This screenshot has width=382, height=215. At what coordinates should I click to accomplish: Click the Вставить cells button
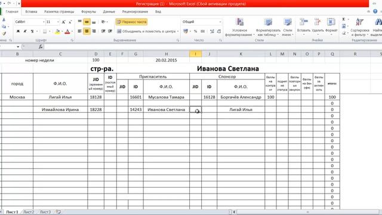tap(304, 26)
